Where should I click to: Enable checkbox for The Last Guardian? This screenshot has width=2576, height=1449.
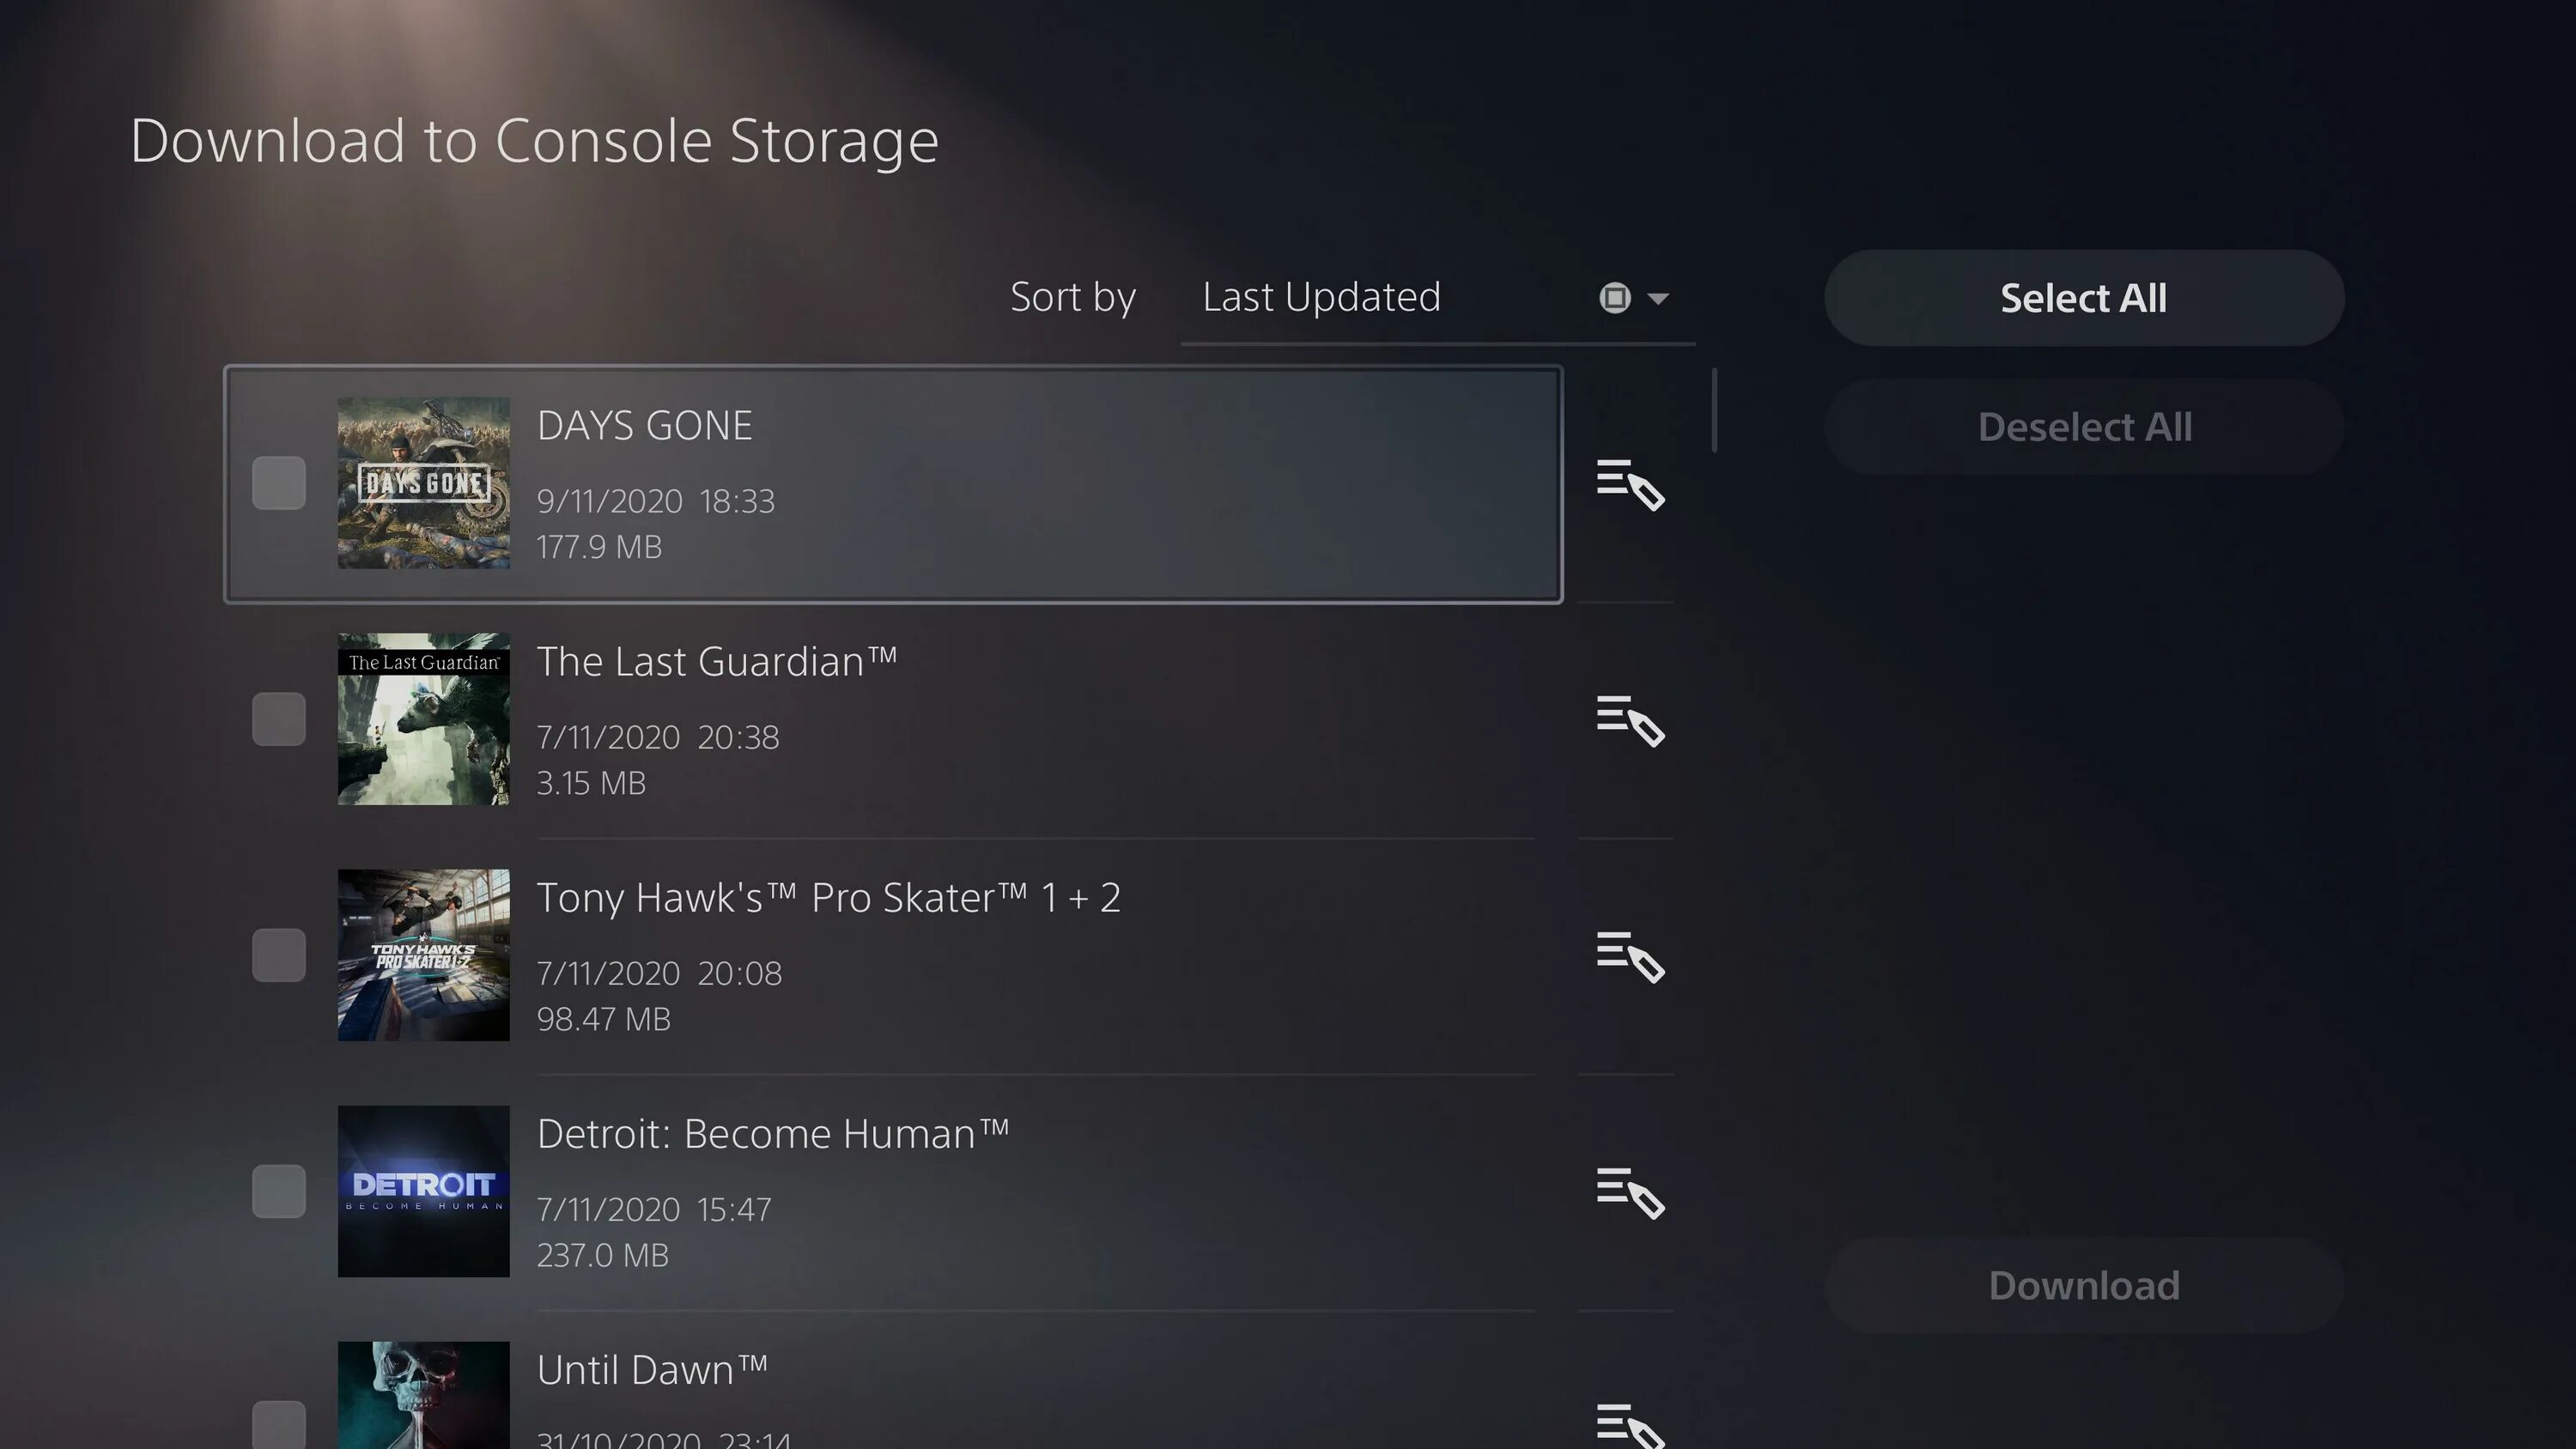pos(276,718)
